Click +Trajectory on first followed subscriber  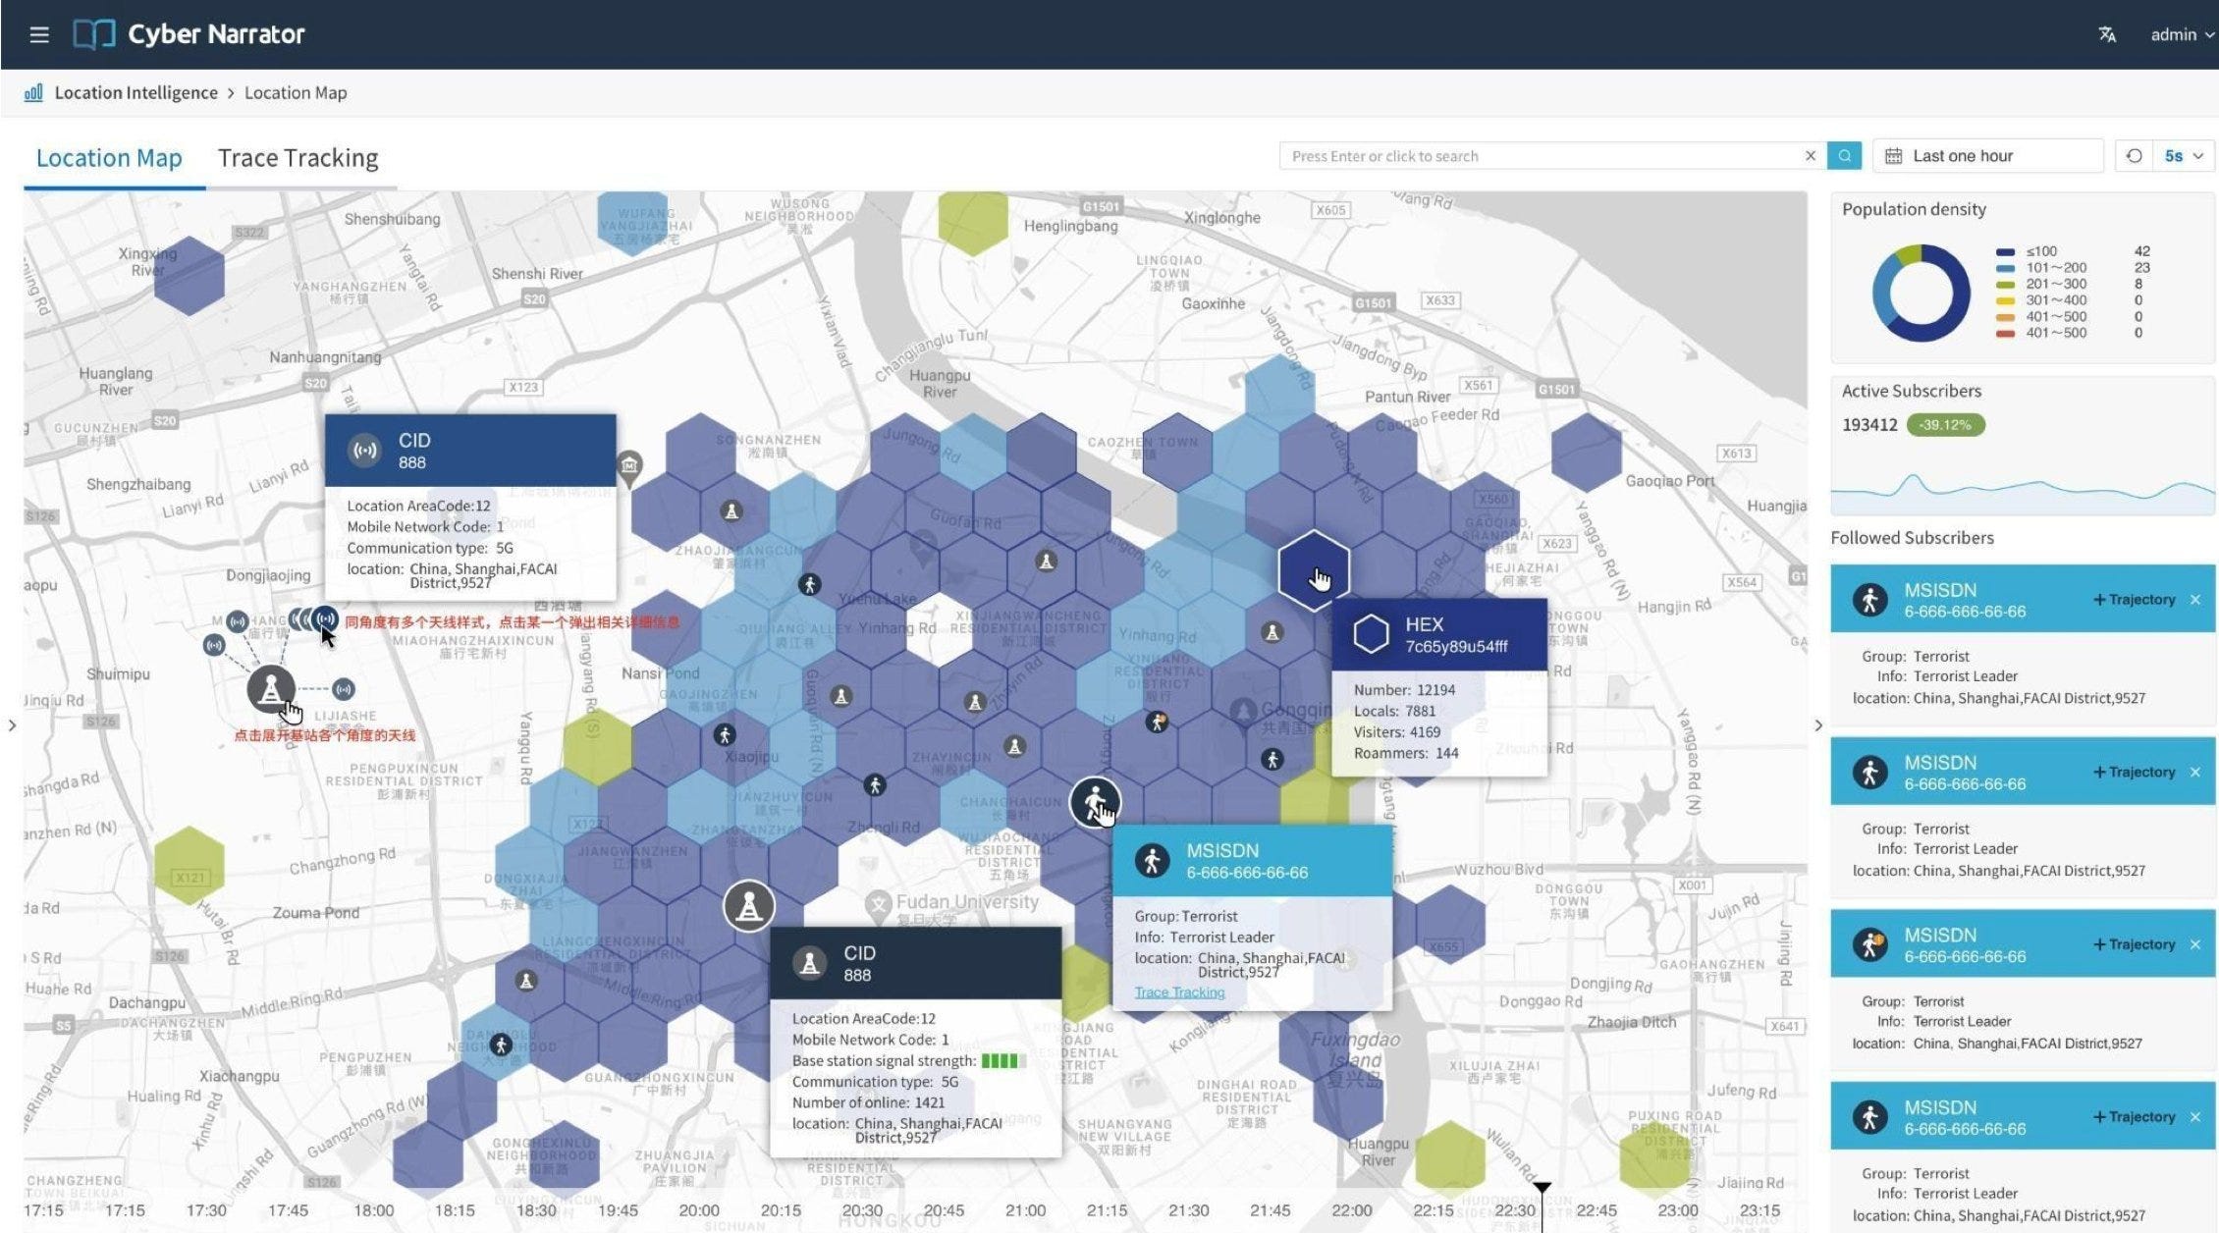[x=2134, y=600]
